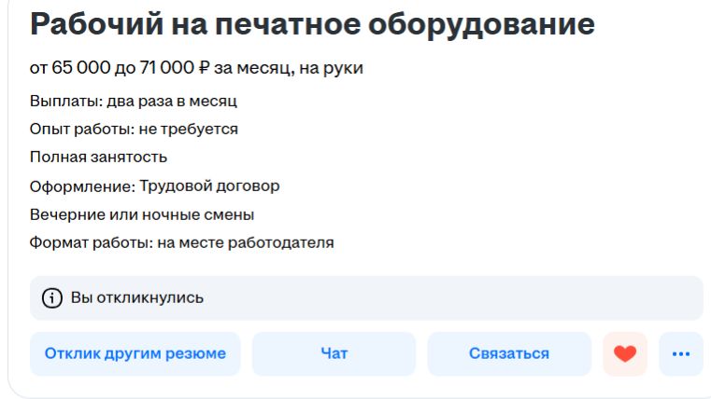Click the info icon beside 'Вы откликнулись'
Image resolution: width=711 pixels, height=399 pixels.
click(53, 298)
